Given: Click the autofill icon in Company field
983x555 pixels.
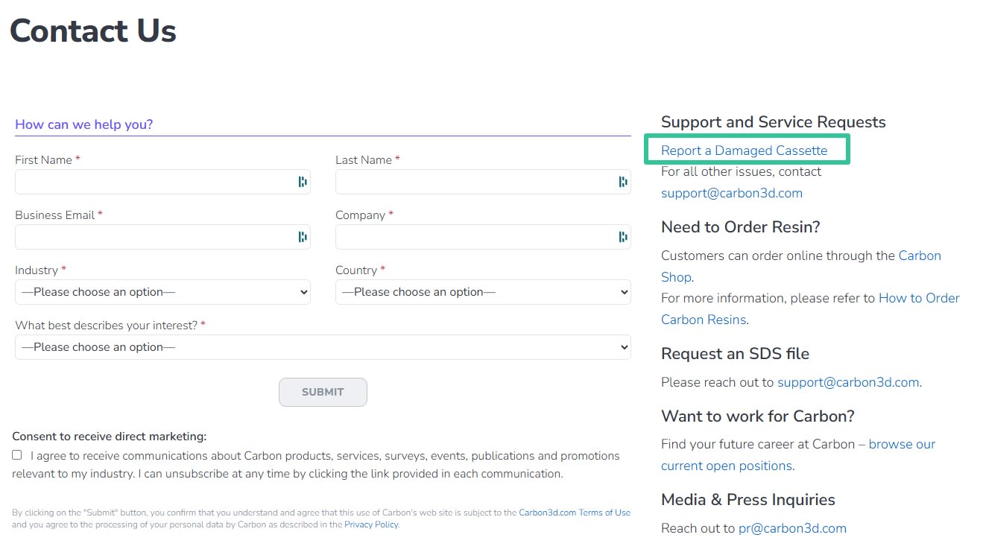Looking at the screenshot, I should click(622, 237).
